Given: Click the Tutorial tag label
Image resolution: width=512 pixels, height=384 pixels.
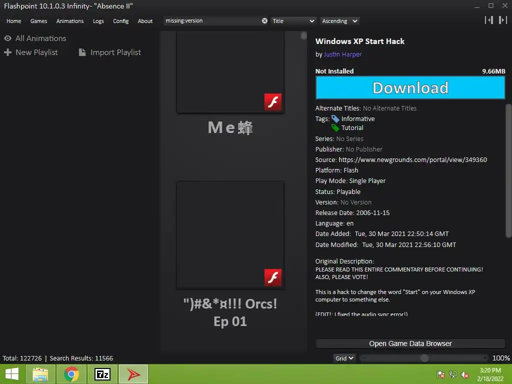Looking at the screenshot, I should [x=352, y=127].
